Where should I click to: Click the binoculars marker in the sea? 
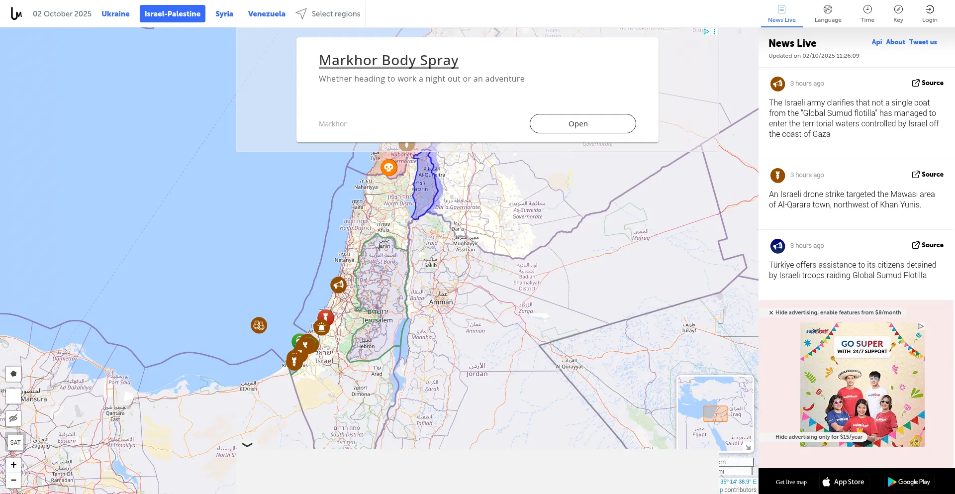point(259,325)
